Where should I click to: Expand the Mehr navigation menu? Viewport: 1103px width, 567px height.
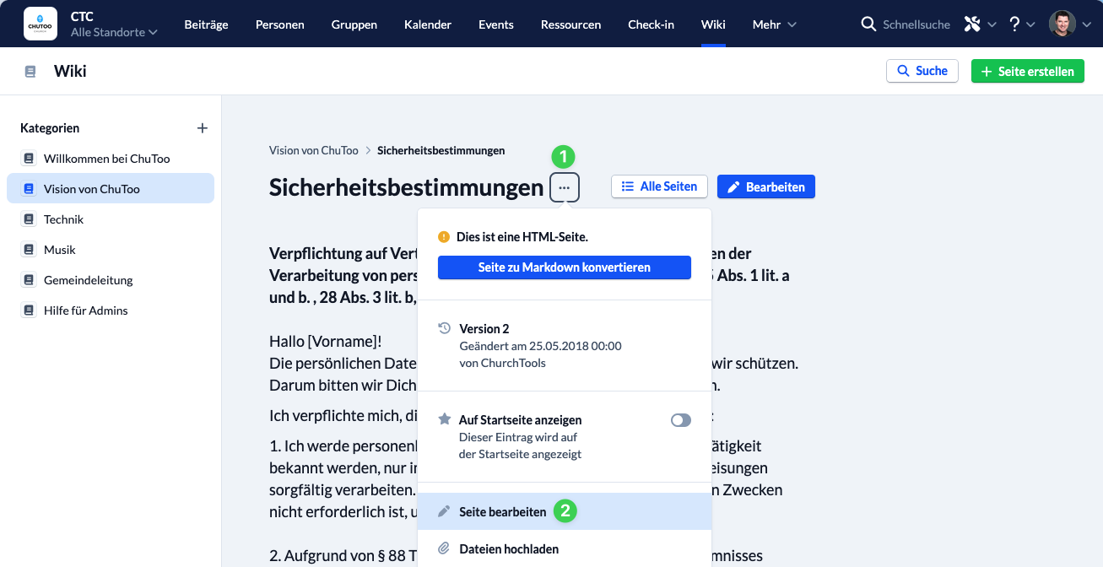tap(774, 24)
